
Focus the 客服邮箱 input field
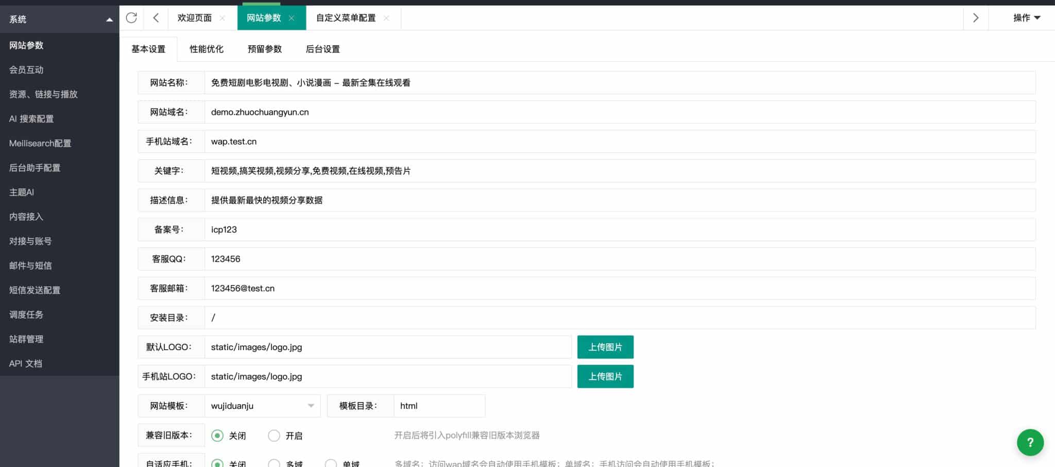(x=620, y=288)
